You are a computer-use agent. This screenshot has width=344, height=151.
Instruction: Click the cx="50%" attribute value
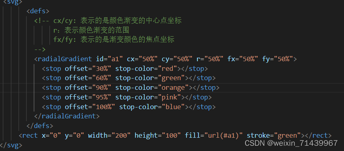click(150, 59)
